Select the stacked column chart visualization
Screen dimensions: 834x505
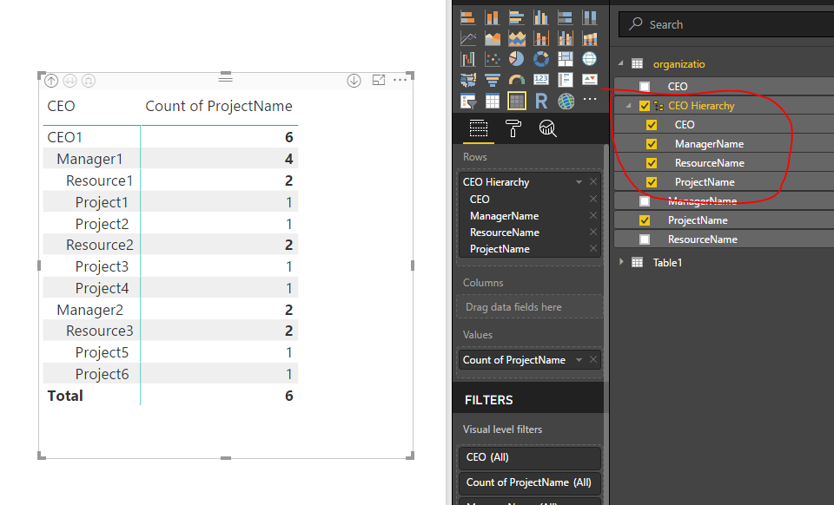tap(492, 17)
